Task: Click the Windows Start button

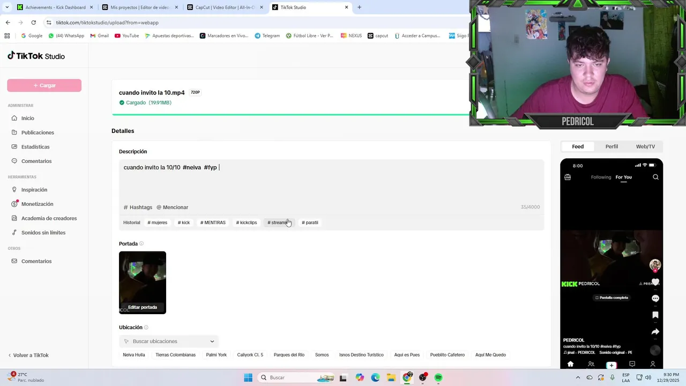Action: (248, 377)
